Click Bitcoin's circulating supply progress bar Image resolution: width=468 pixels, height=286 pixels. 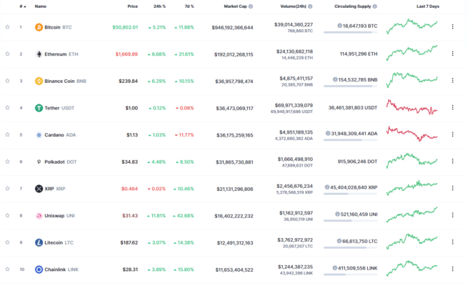[349, 32]
